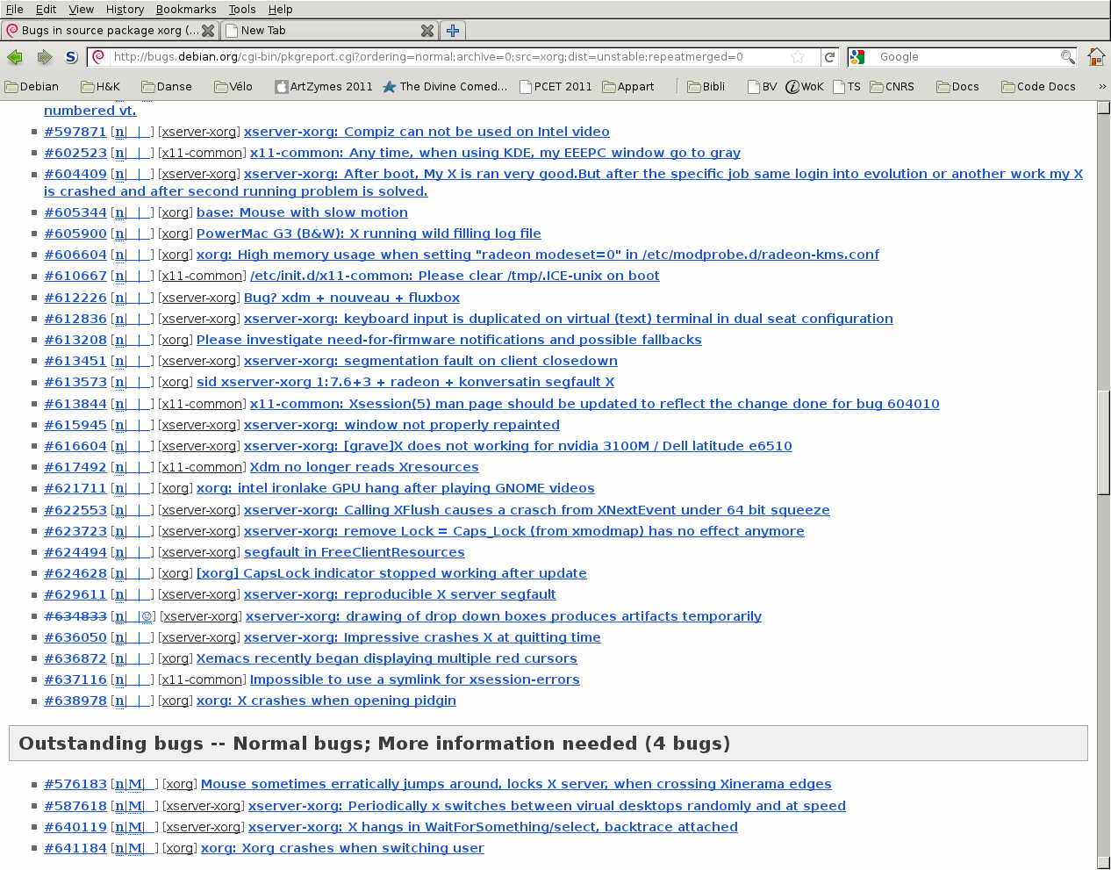This screenshot has width=1111, height=870.
Task: Click the blue S icon beside navigation arrows
Action: [71, 57]
